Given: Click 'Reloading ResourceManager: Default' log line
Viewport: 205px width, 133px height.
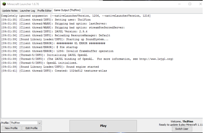Looking at the screenshot, I should 56,35.
